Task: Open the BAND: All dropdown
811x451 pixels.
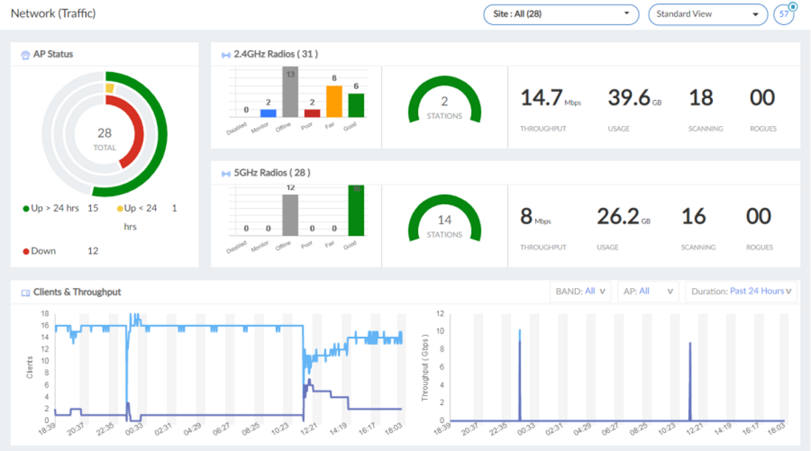Action: point(580,291)
